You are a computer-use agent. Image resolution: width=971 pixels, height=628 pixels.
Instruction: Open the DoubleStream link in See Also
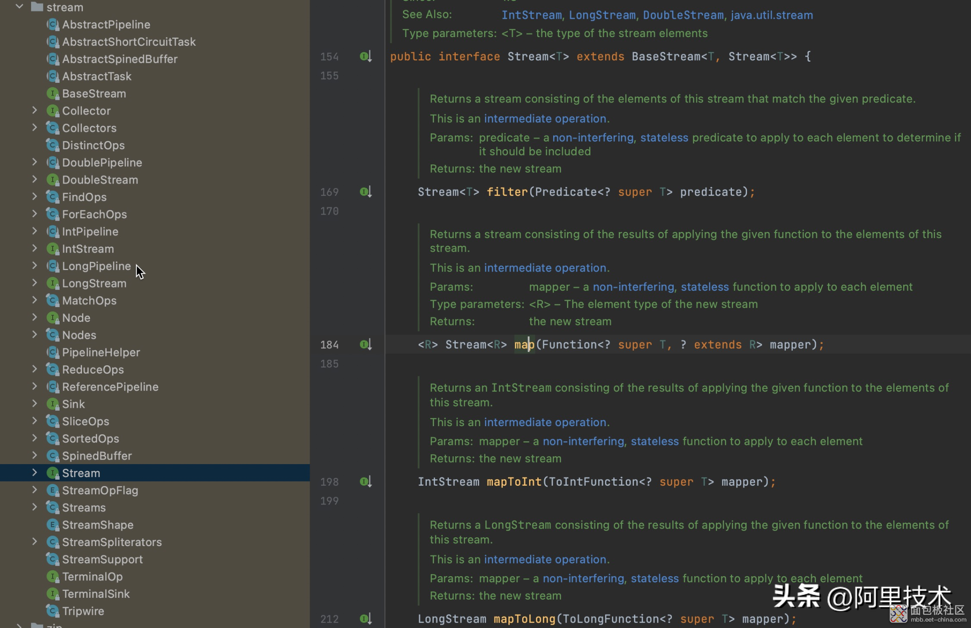click(683, 15)
